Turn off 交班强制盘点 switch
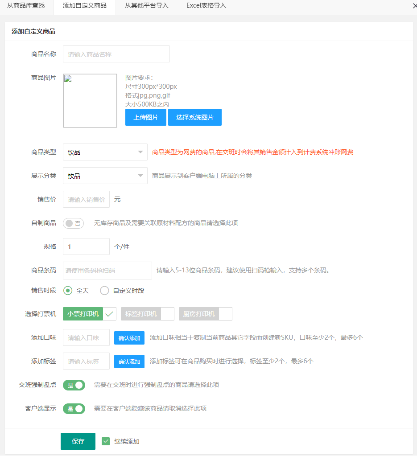 pyautogui.click(x=74, y=385)
